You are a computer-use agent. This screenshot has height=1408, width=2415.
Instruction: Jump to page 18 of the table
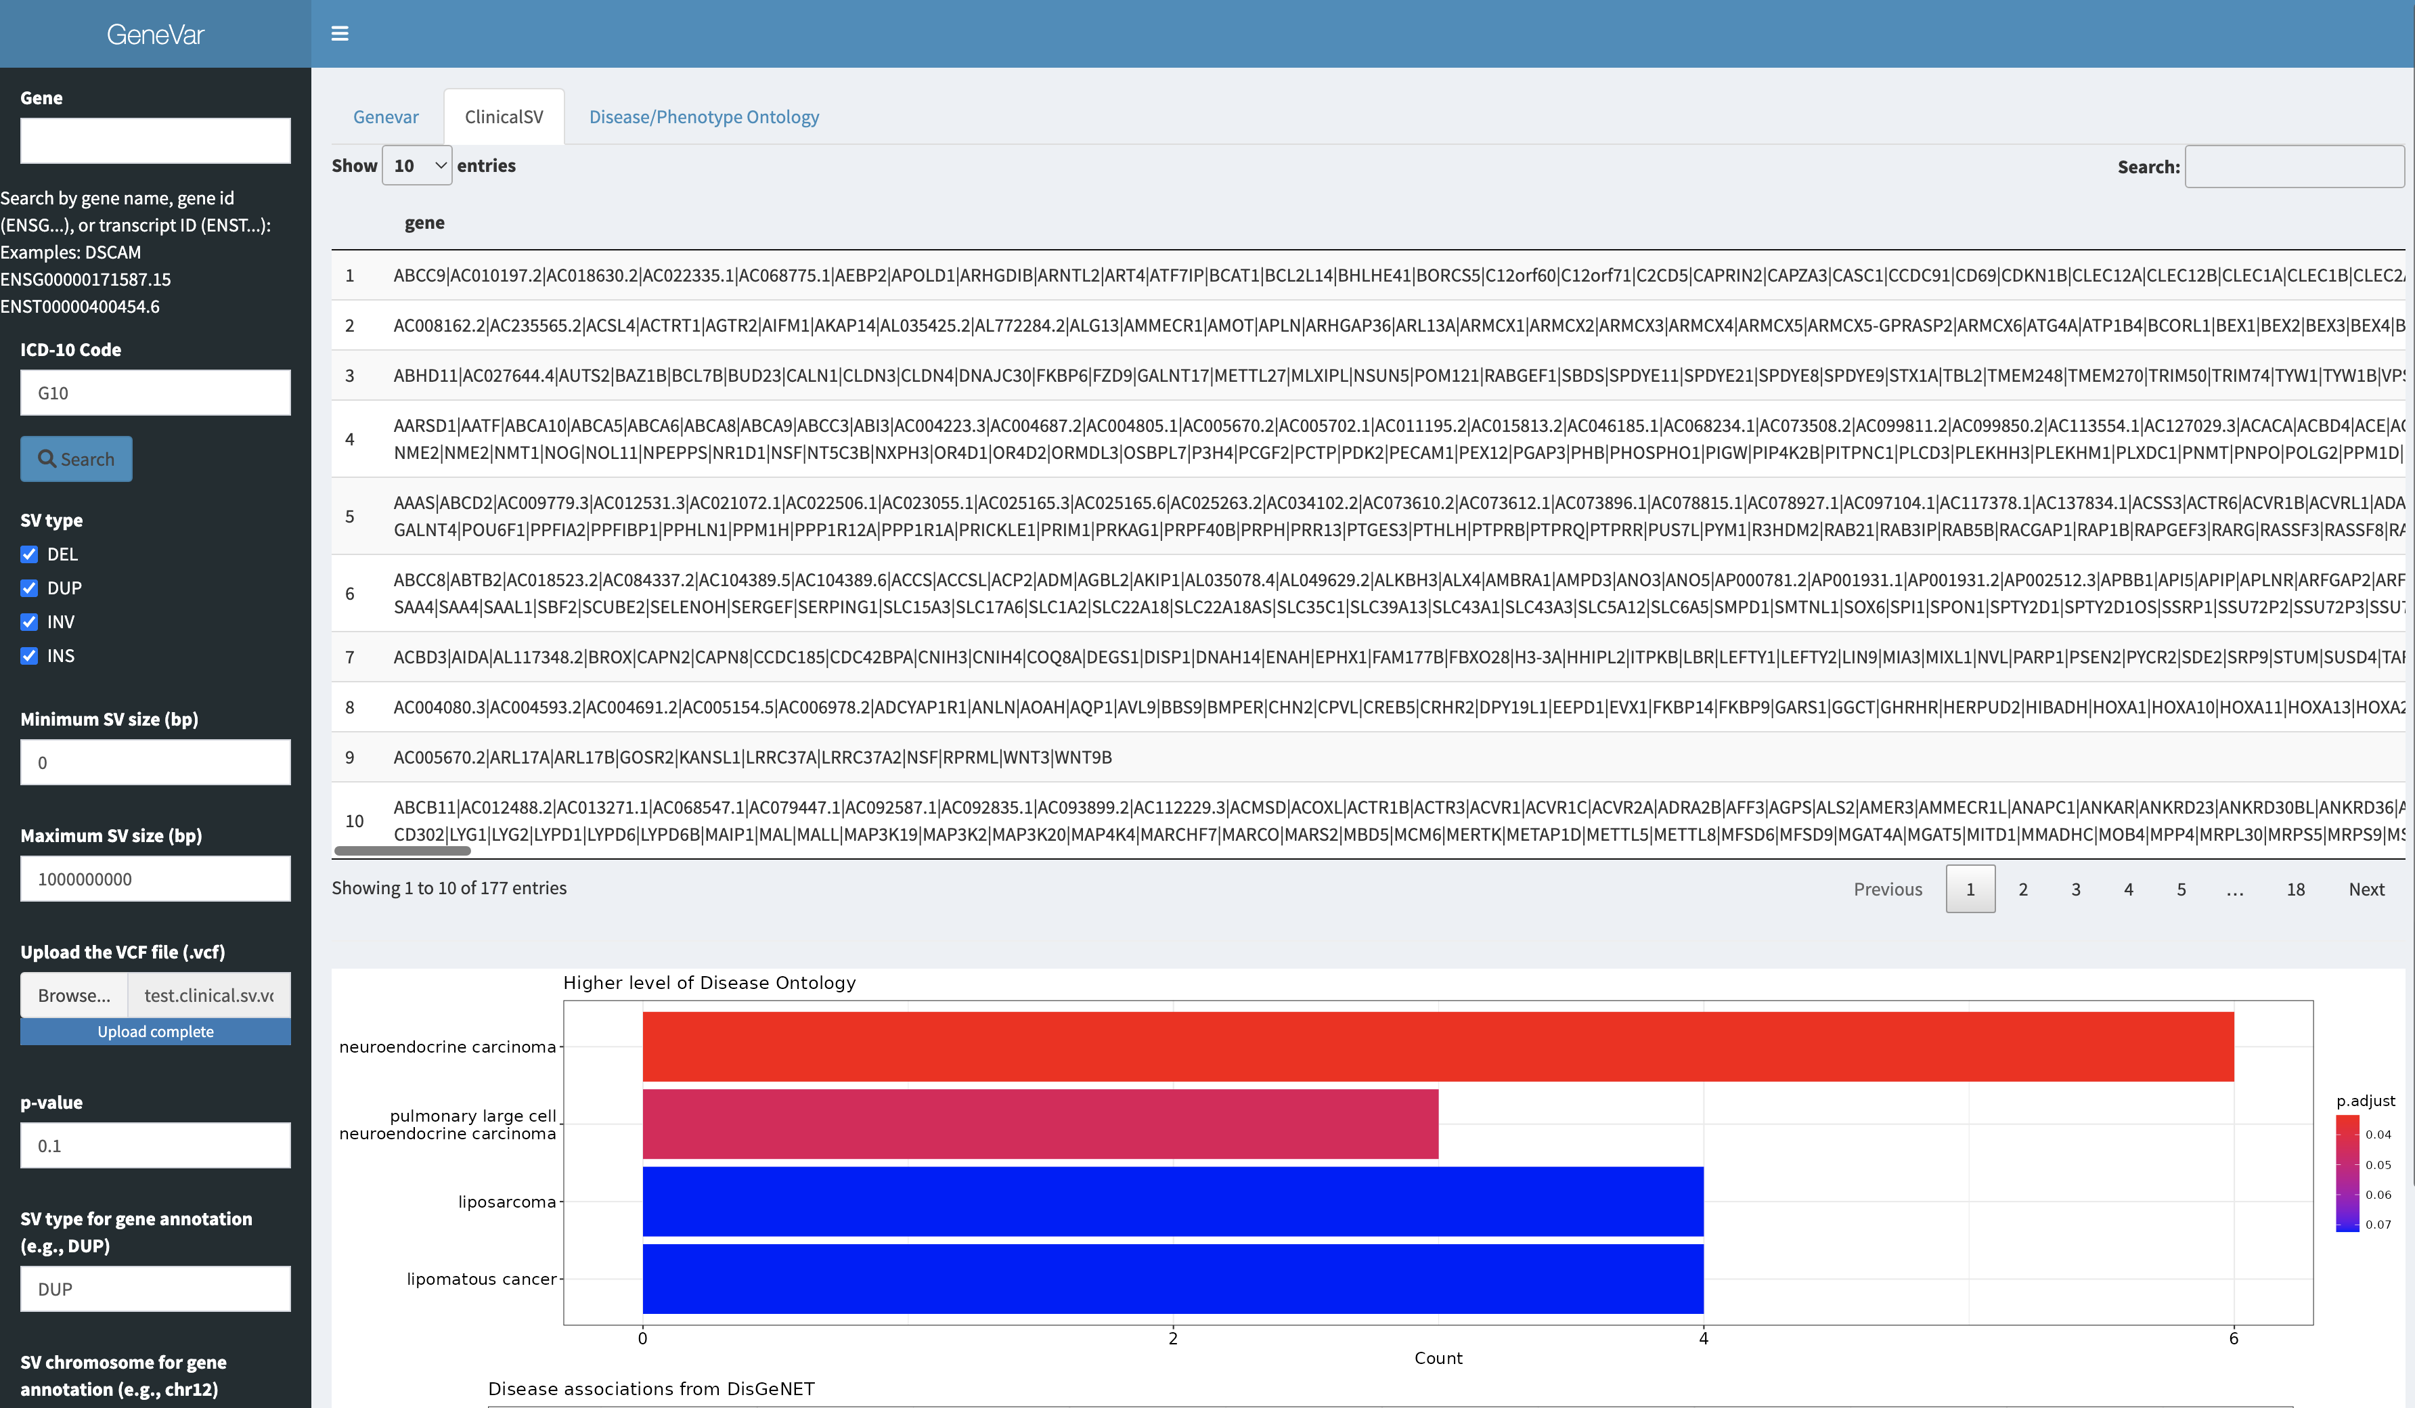(2295, 889)
